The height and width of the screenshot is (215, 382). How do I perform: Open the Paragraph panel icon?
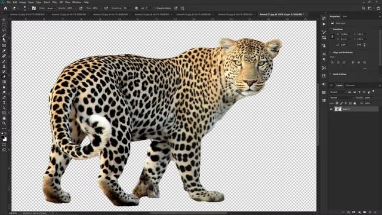(324, 60)
